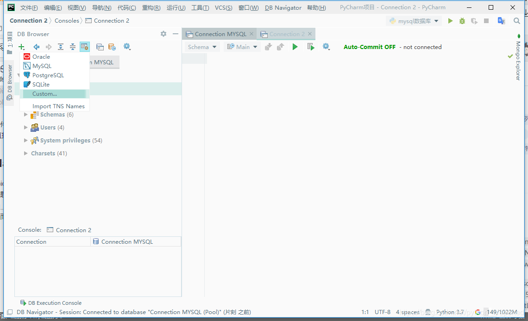The width and height of the screenshot is (528, 321).
Task: Open Mongo Explorer side tab
Action: [x=518, y=57]
